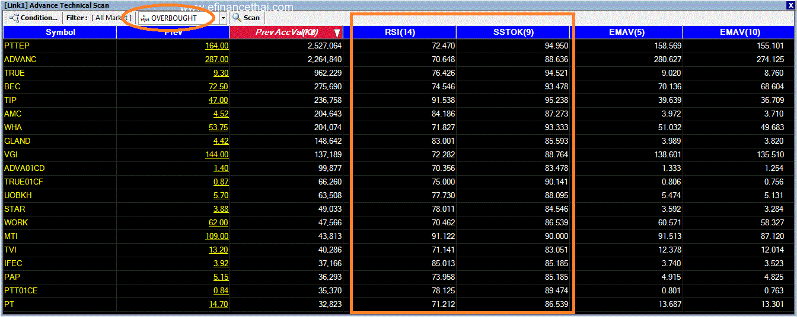
Task: Open the 72.50 price link for BEC
Action: pos(219,86)
